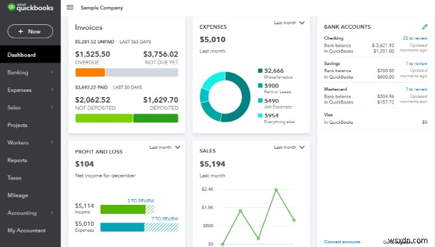Click the 2 TO REVIEW link
Viewport: 435px width, 247px height.
[x=141, y=201]
